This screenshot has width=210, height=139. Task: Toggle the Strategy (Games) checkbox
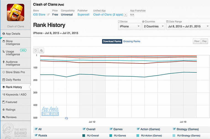[174, 129]
